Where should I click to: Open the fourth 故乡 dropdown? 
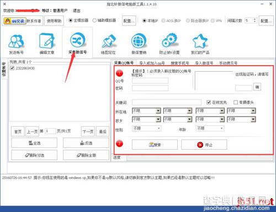(241, 119)
